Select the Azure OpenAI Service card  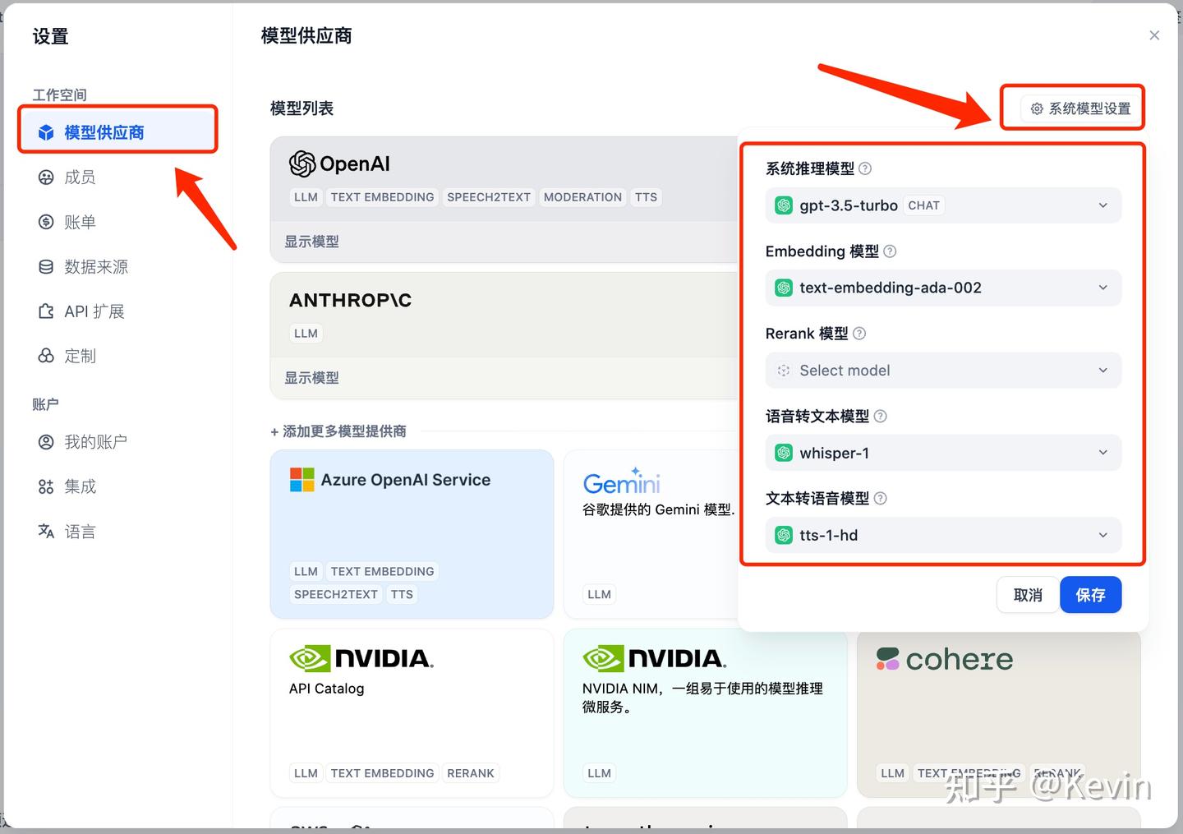click(412, 534)
